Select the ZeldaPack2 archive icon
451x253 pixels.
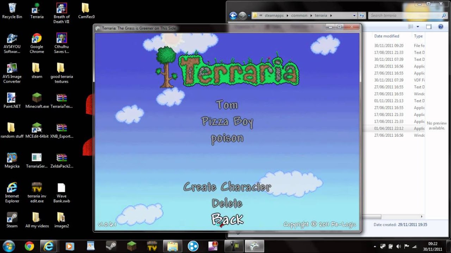[61, 160]
